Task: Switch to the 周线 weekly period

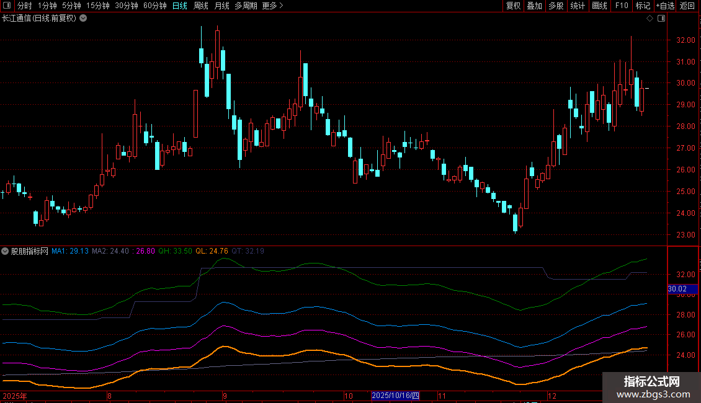Action: pyautogui.click(x=200, y=6)
